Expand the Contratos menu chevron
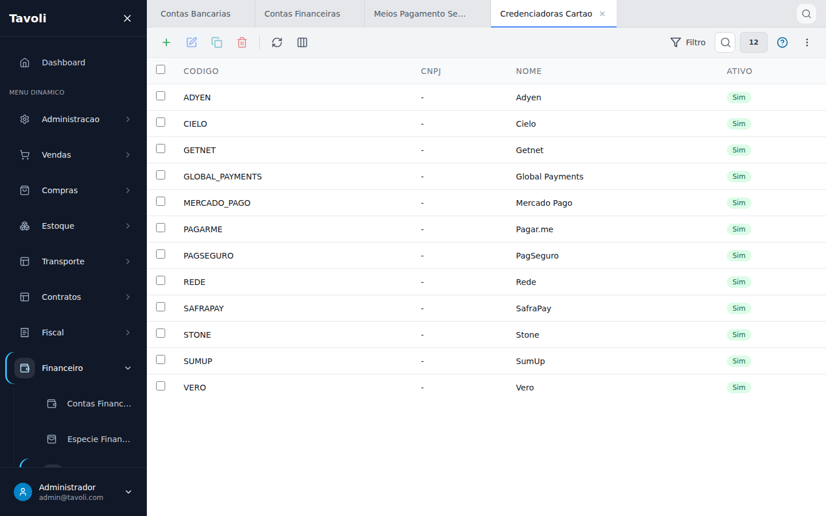The height and width of the screenshot is (516, 826). click(128, 297)
